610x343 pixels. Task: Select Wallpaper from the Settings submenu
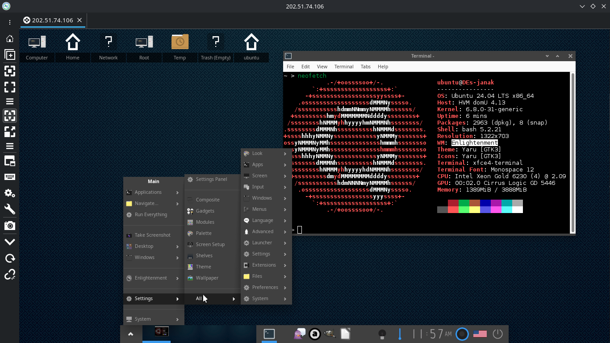point(207,278)
